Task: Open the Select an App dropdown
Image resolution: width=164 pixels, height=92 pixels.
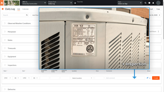Action: pos(130,3)
